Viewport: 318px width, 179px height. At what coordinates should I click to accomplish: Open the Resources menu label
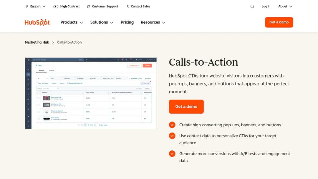pyautogui.click(x=150, y=22)
